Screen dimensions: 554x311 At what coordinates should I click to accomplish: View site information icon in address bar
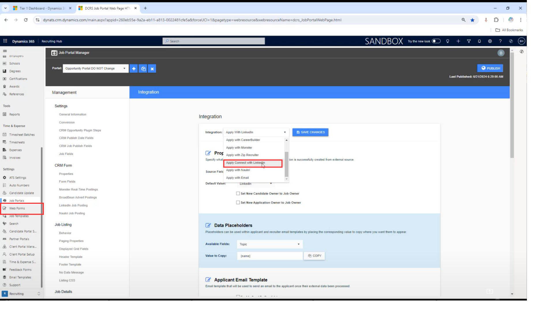click(38, 20)
